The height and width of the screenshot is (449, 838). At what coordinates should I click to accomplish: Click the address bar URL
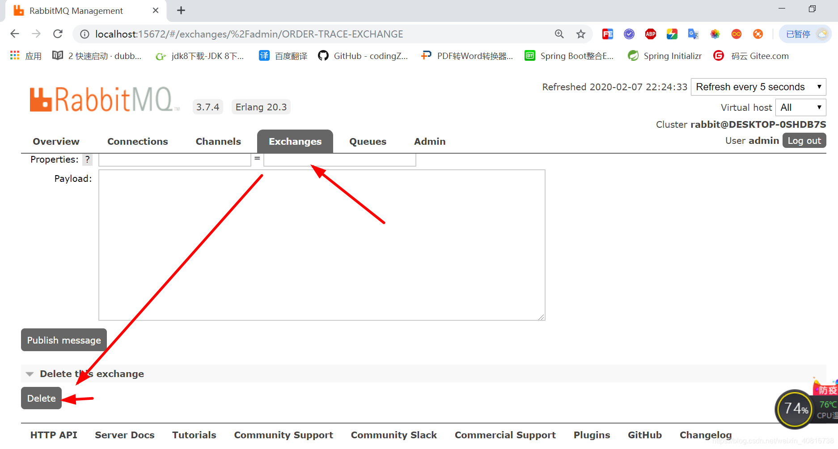click(249, 34)
